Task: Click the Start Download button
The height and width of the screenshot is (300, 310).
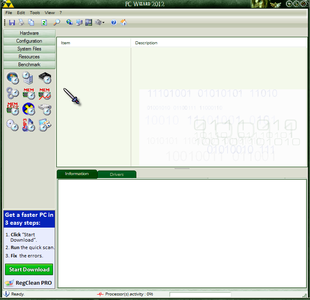Action: [29, 269]
